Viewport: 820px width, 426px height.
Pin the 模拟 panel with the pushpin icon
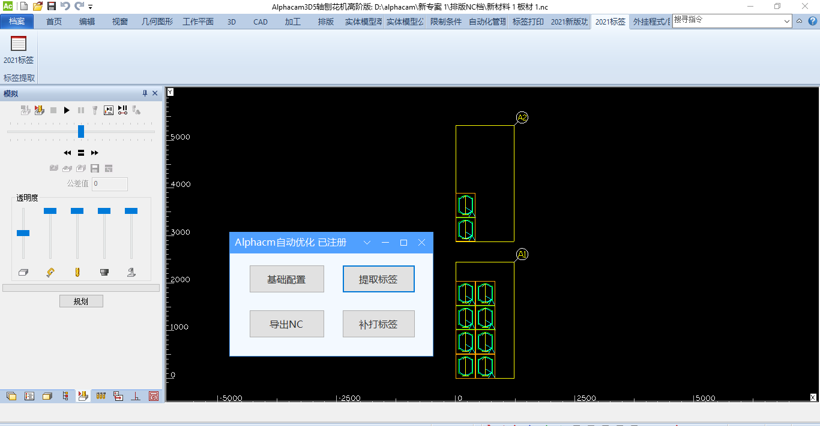coord(145,93)
